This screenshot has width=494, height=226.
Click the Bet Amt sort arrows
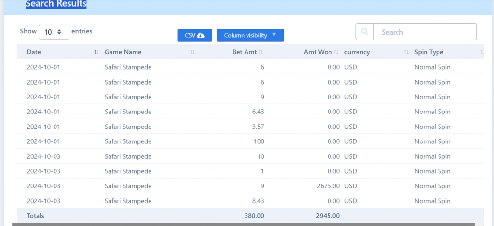coord(261,52)
